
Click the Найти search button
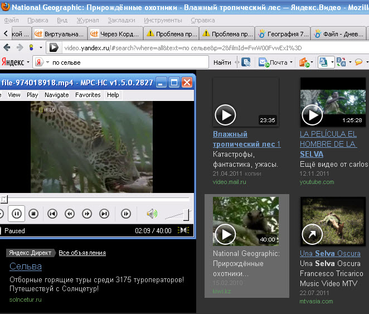222,62
